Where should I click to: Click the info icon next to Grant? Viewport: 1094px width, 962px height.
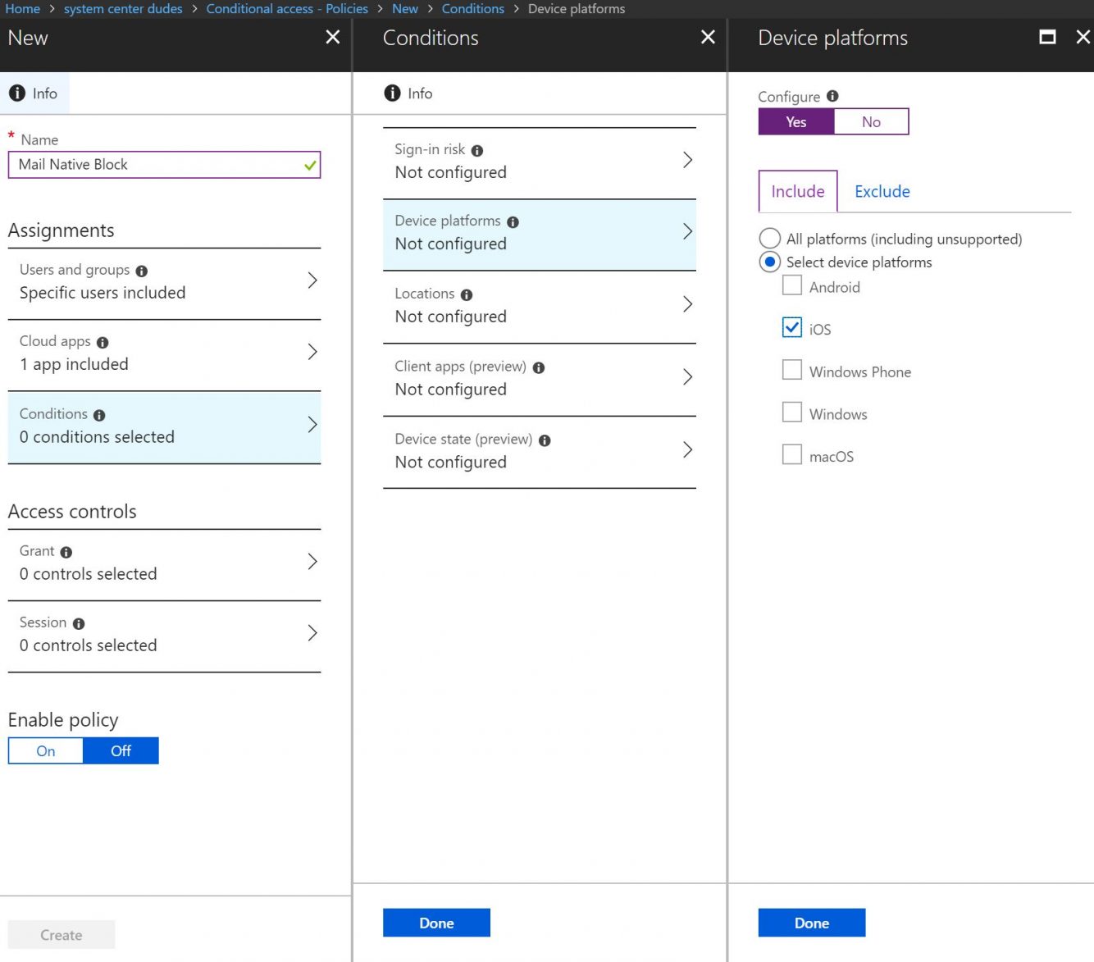66,551
